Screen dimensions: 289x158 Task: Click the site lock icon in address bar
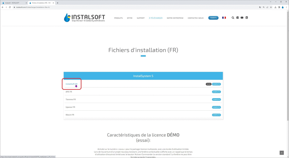click(14, 7)
